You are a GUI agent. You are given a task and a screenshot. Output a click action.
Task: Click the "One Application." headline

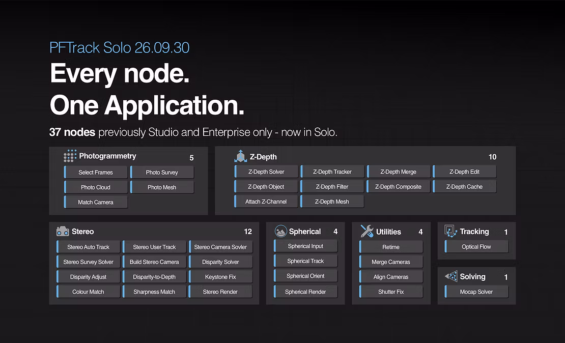(x=147, y=105)
